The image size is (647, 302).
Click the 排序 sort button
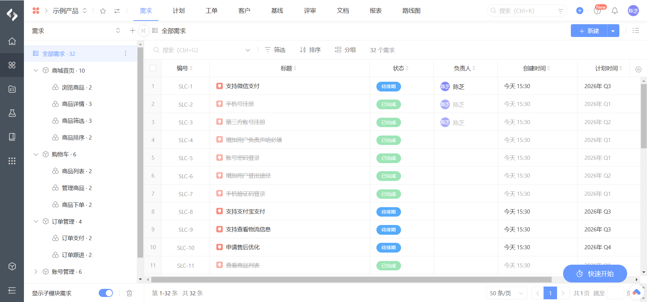(x=310, y=50)
